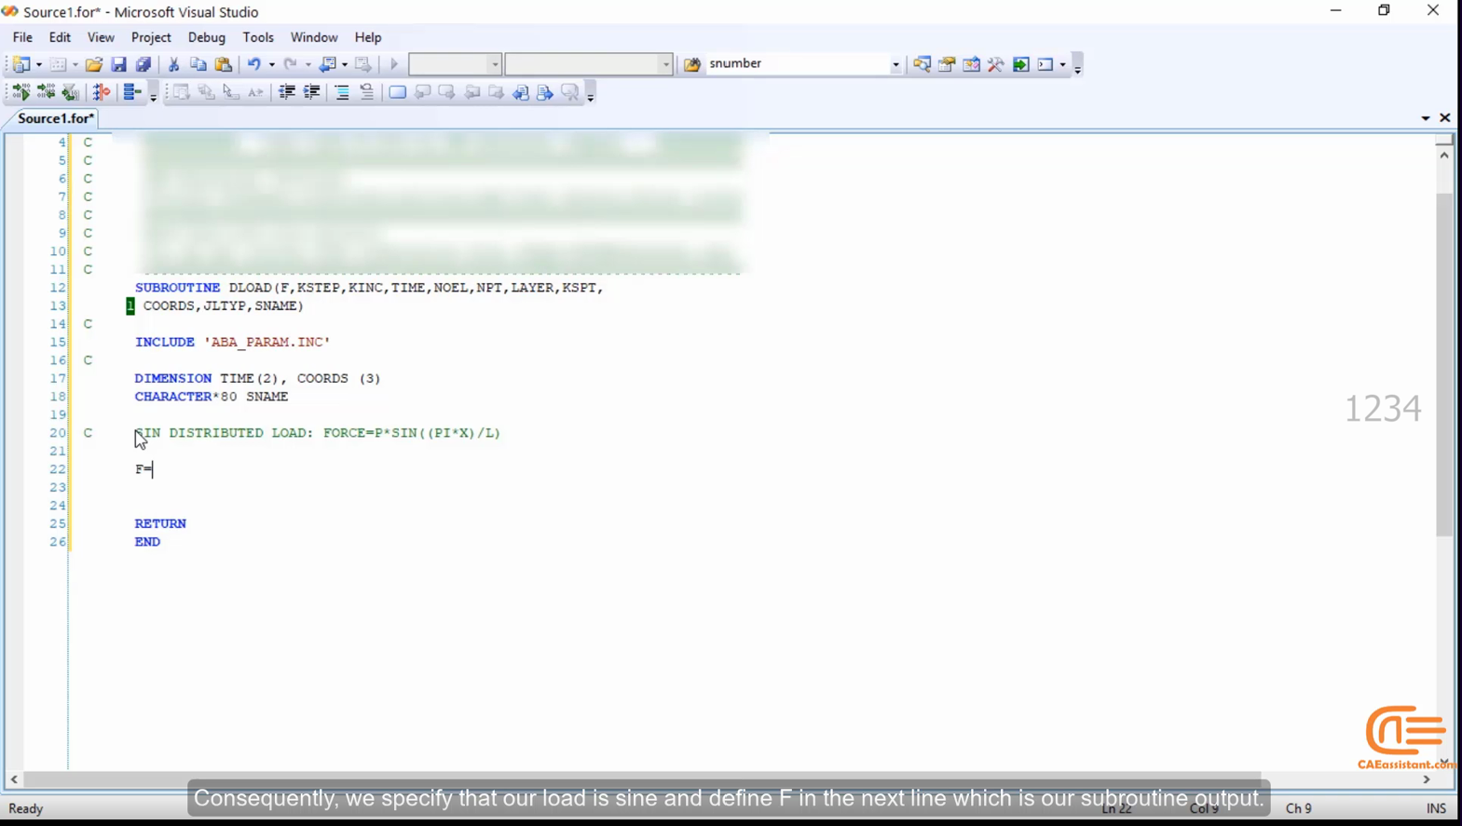
Task: Click the Start Debugging play icon
Action: pos(394,64)
